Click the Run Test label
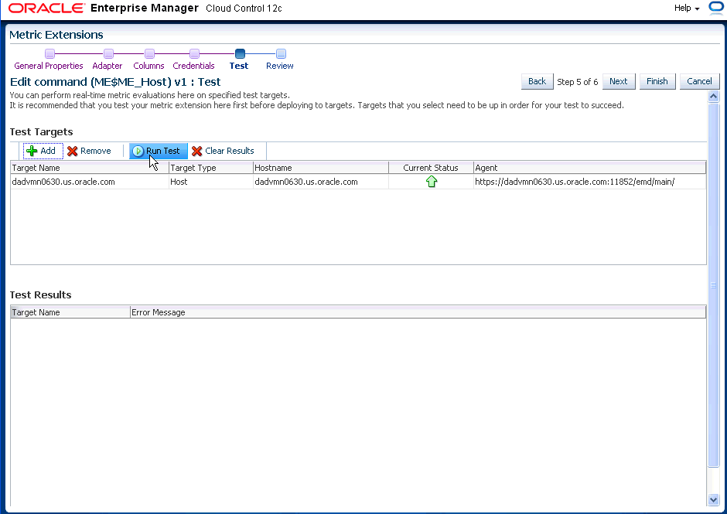This screenshot has height=514, width=727. (162, 151)
